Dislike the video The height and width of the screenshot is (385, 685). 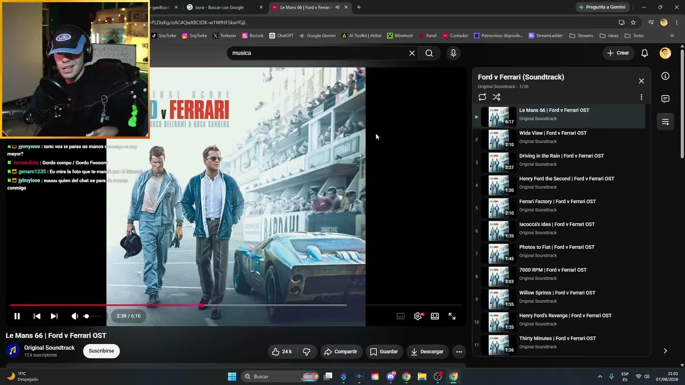coord(307,351)
